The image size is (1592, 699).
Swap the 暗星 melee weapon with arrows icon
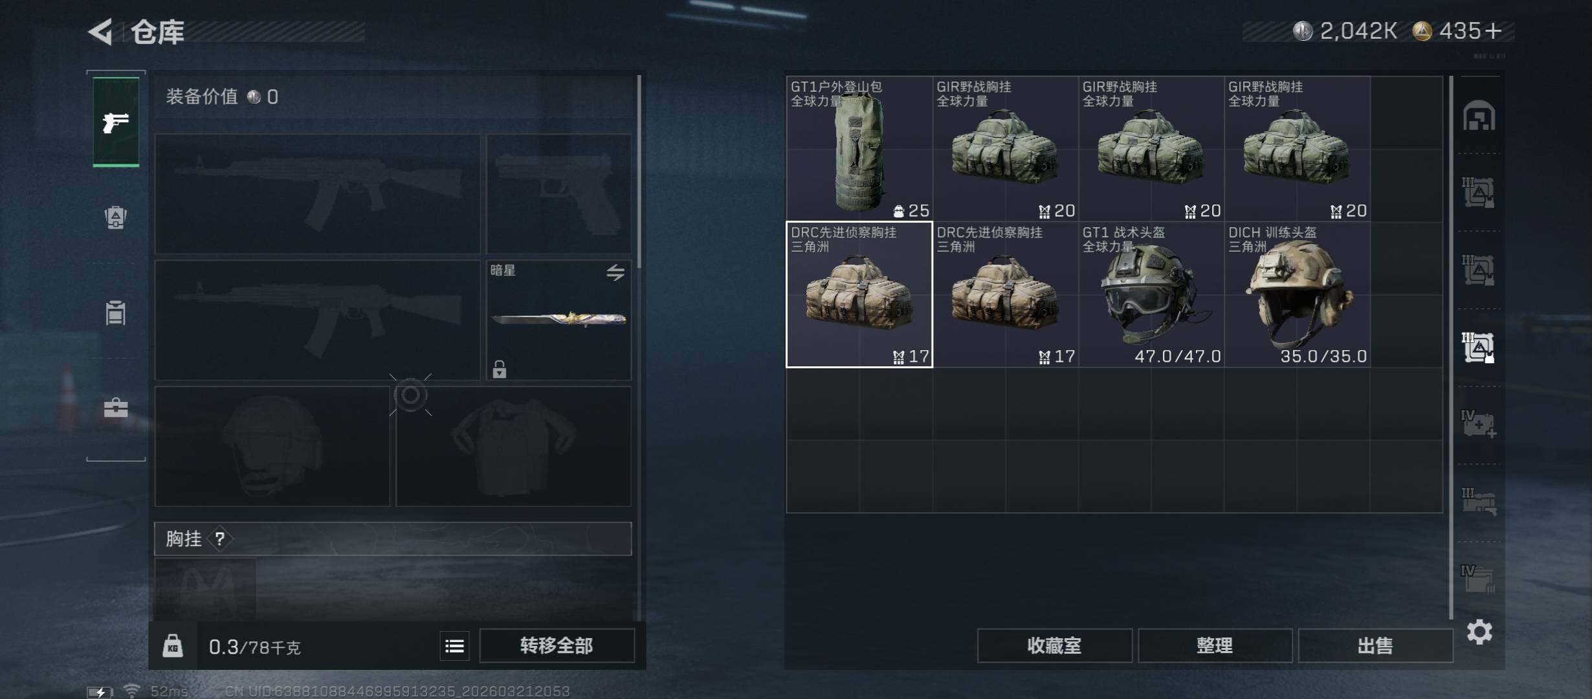[615, 272]
